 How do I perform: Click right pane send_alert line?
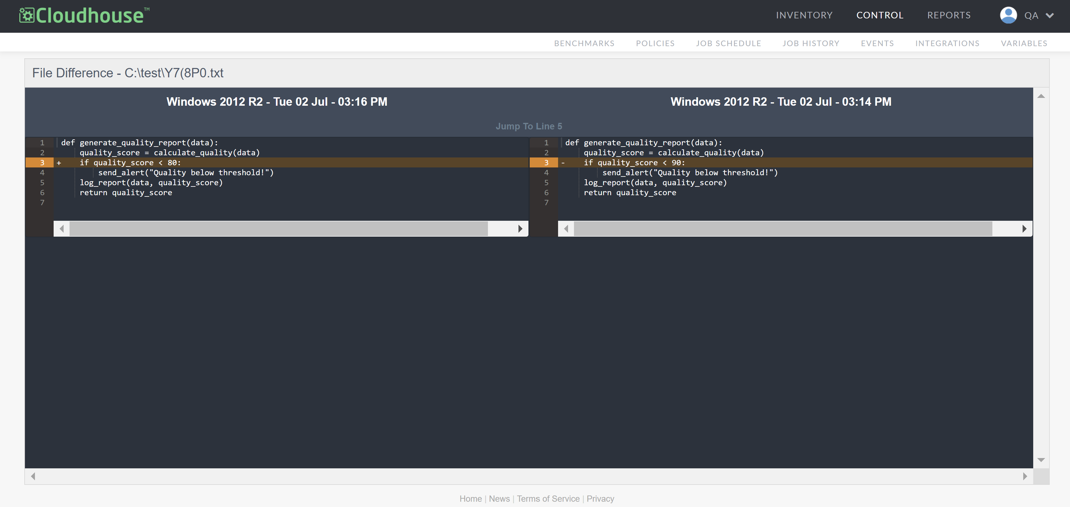click(x=690, y=172)
